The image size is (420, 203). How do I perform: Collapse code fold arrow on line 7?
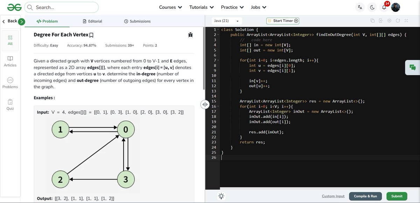[218, 61]
